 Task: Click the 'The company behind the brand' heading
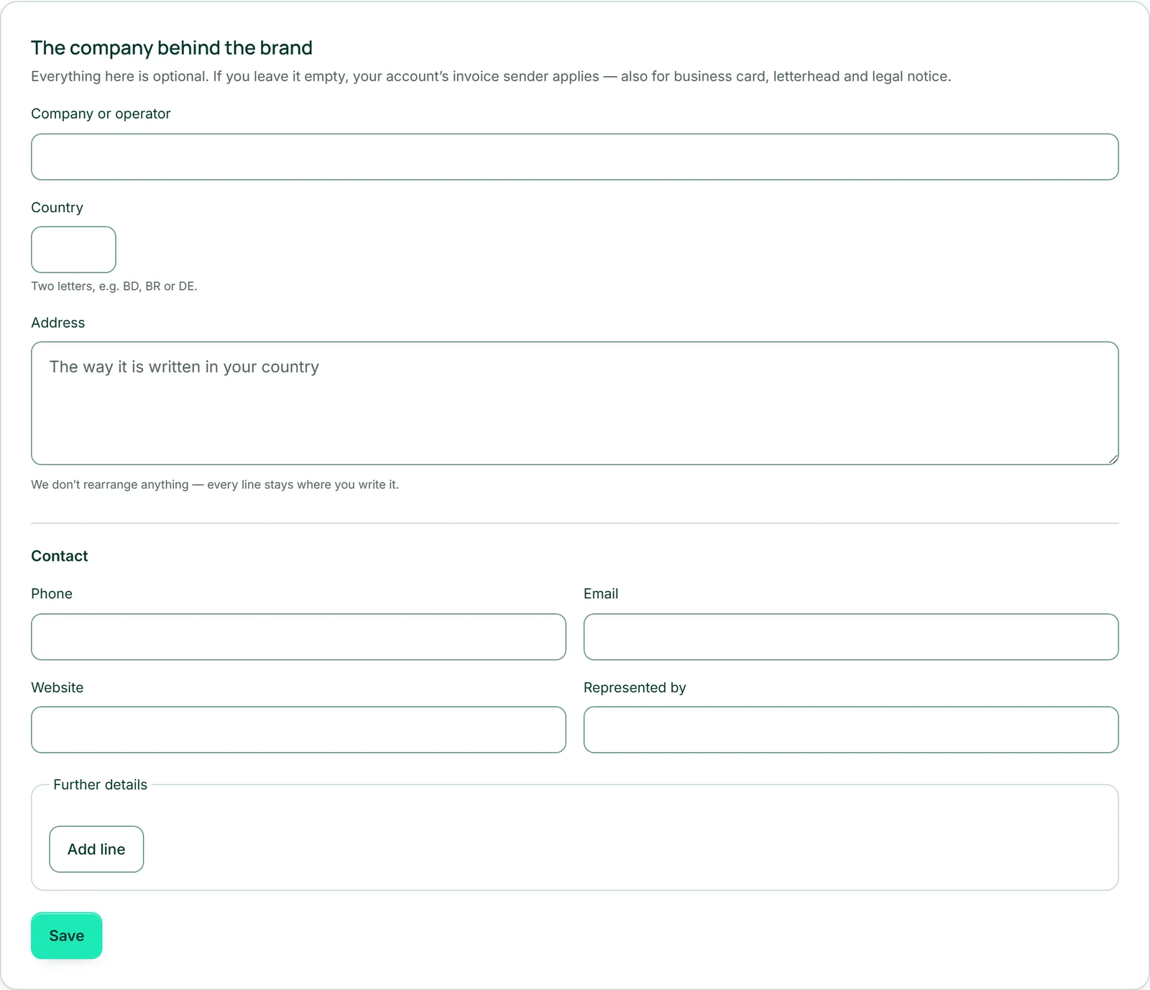click(x=172, y=47)
